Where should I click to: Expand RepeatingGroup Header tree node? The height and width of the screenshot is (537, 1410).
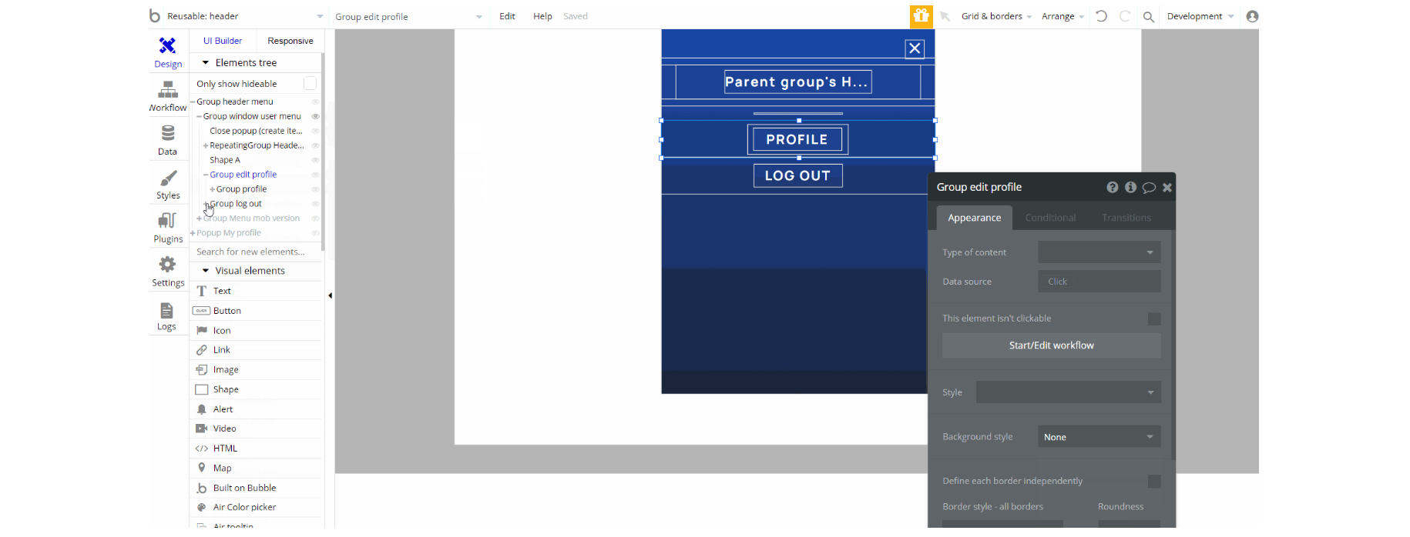pos(206,145)
